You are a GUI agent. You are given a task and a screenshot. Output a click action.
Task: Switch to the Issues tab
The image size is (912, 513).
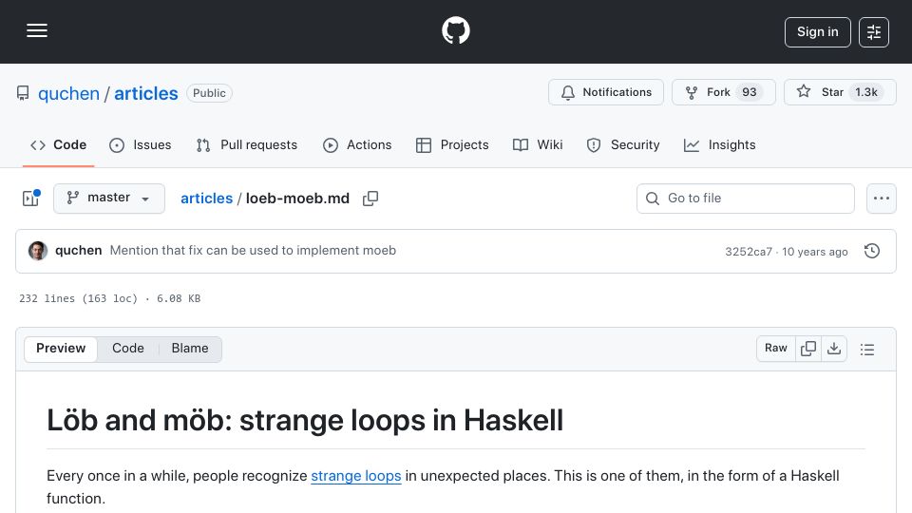141,144
